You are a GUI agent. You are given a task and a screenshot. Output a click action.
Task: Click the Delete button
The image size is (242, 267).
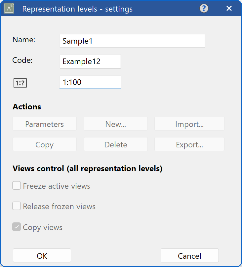[115, 144]
